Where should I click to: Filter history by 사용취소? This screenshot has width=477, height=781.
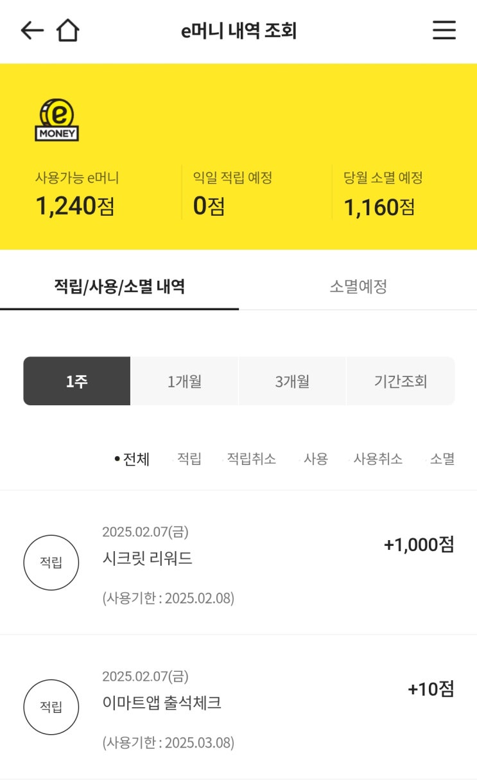click(x=377, y=459)
